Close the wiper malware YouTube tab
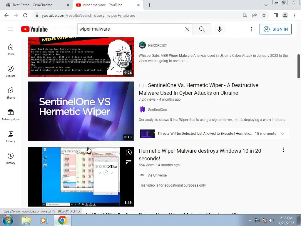The height and width of the screenshot is (226, 301). pos(138,5)
